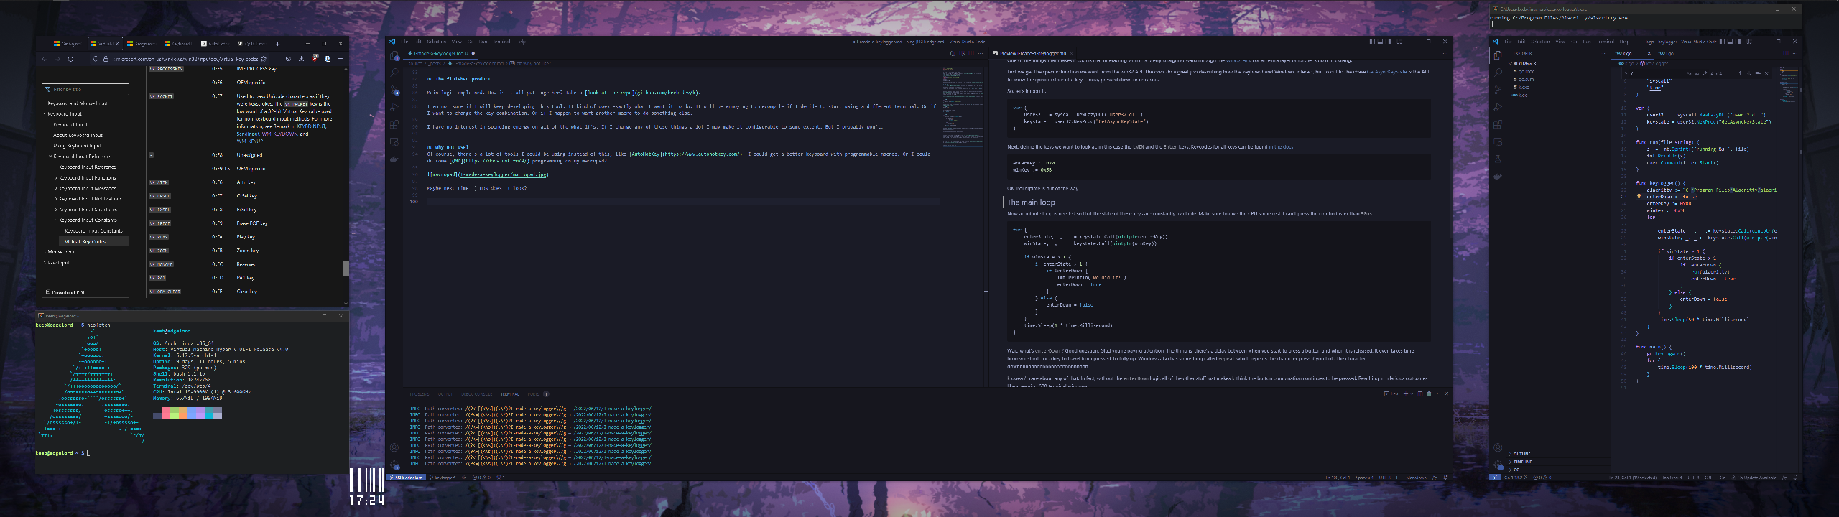Open Source Control in keylogger VS Code window
Screen dimensions: 1839x517
[1498, 90]
